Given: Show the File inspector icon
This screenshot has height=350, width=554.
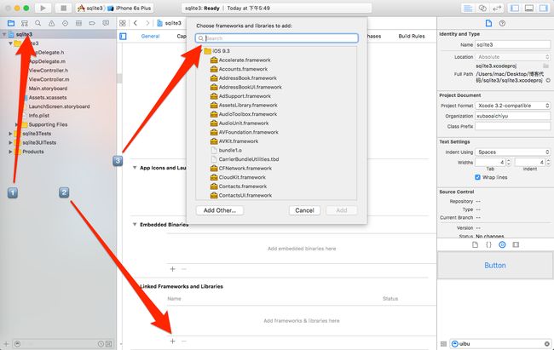Looking at the screenshot, I should coord(488,23).
